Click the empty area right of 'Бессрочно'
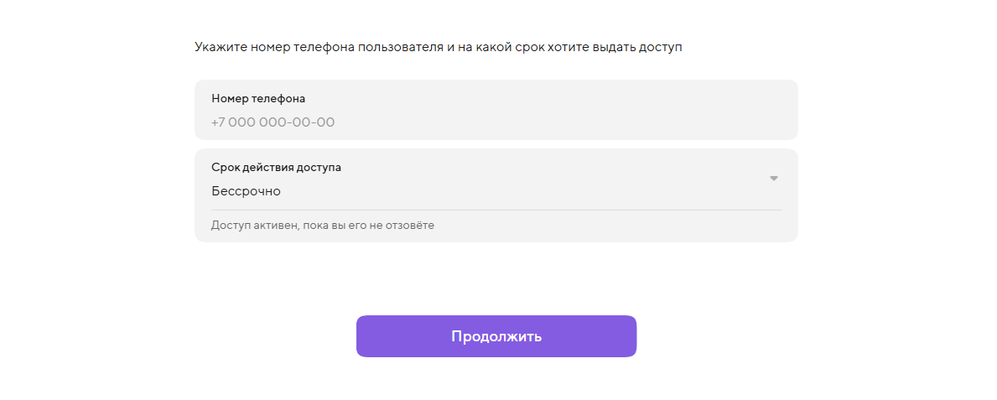Viewport: 997px width, 400px height. tap(520, 191)
